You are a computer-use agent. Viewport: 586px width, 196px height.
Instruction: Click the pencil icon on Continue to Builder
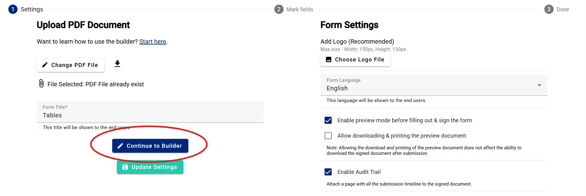point(121,146)
